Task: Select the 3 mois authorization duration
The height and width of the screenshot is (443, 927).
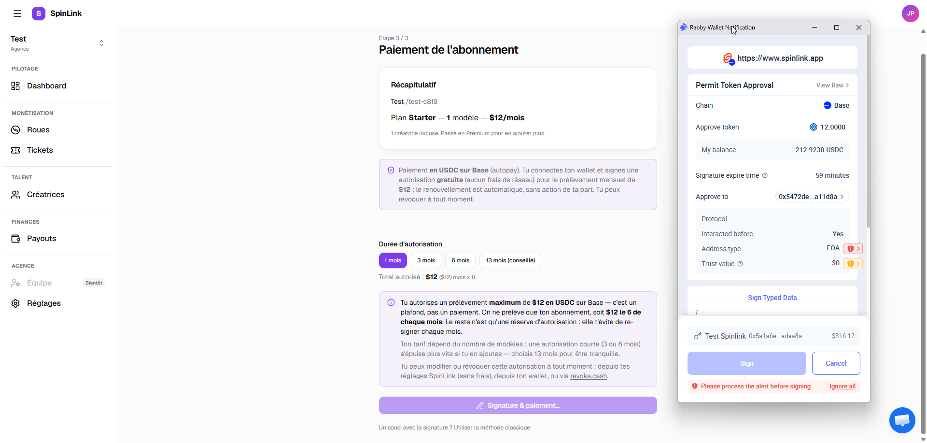Action: (426, 260)
